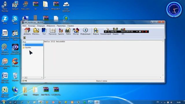The width and height of the screenshot is (185, 104).
Task: Click the Вирусы (Virus scan) icon
Action: [x=96, y=31]
